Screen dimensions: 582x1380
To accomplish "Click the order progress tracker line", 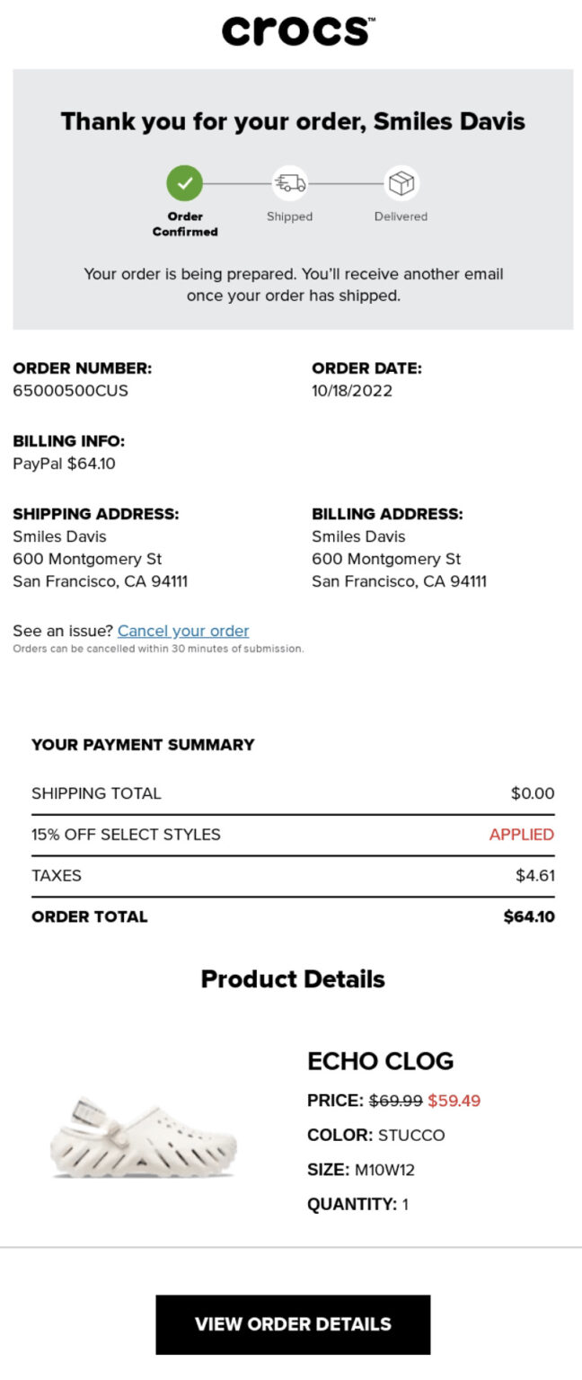I will pyautogui.click(x=237, y=182).
